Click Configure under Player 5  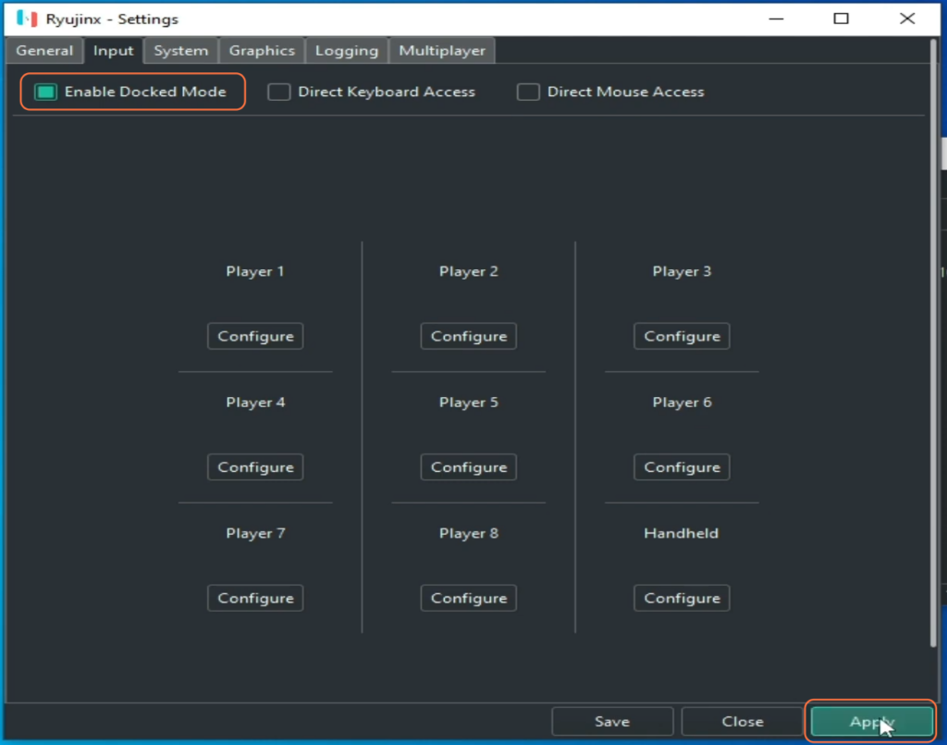click(469, 467)
